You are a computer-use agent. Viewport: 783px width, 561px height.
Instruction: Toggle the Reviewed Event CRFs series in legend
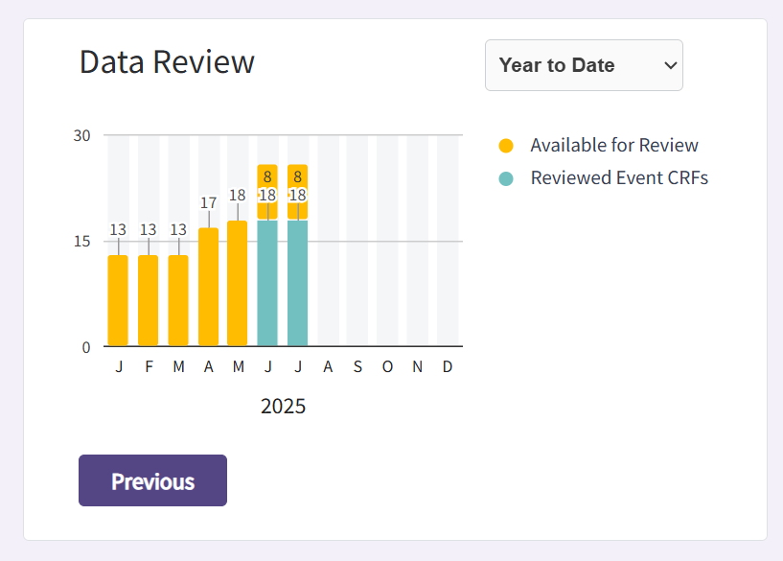[x=622, y=177]
